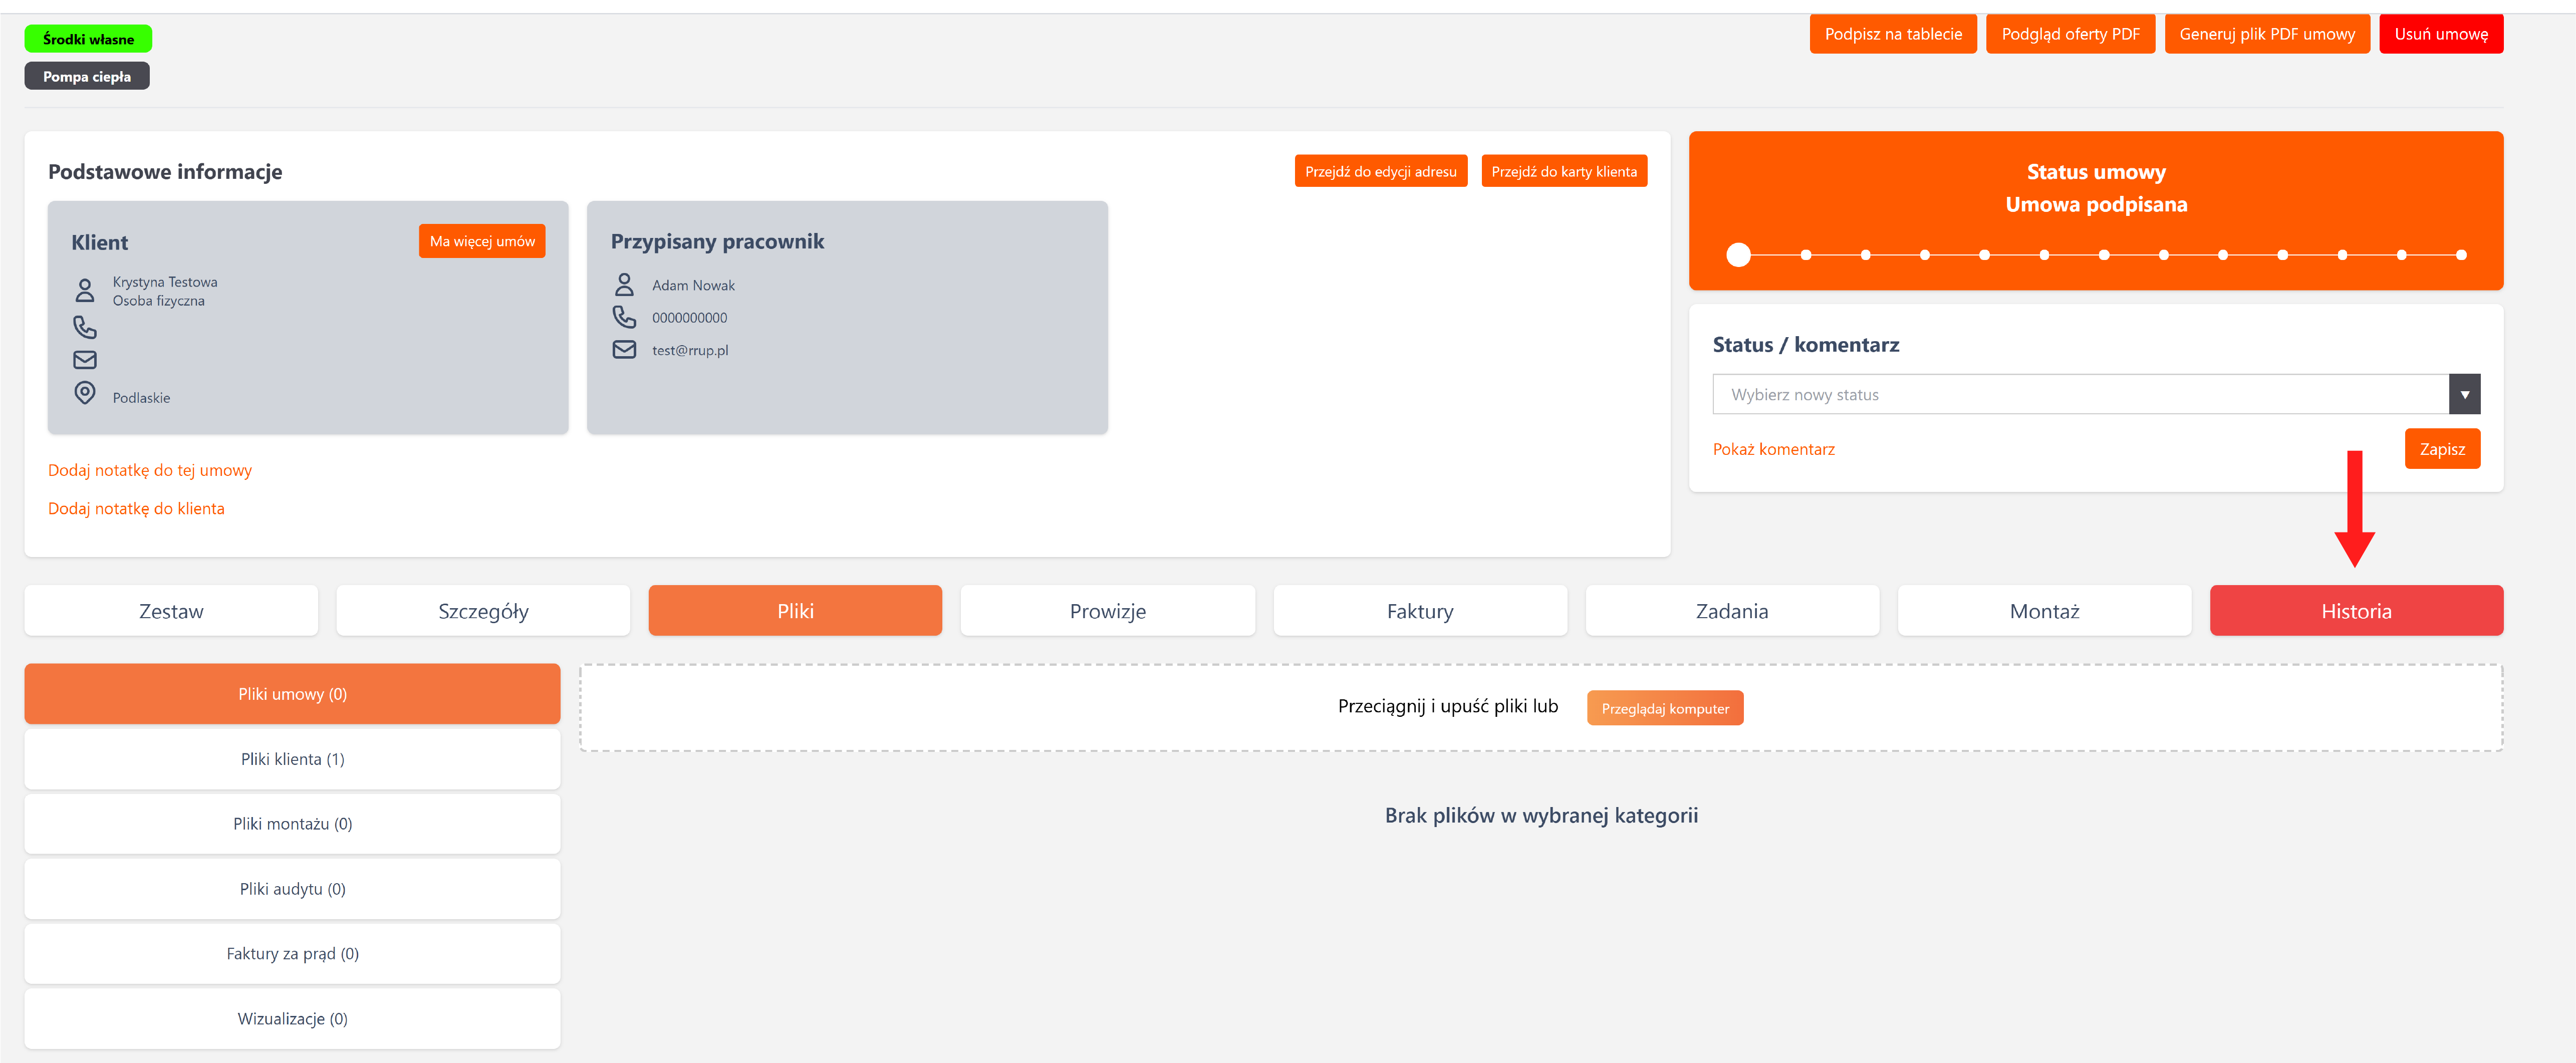The height and width of the screenshot is (1063, 2576).
Task: Open the Szczegóły tab
Action: click(x=483, y=611)
